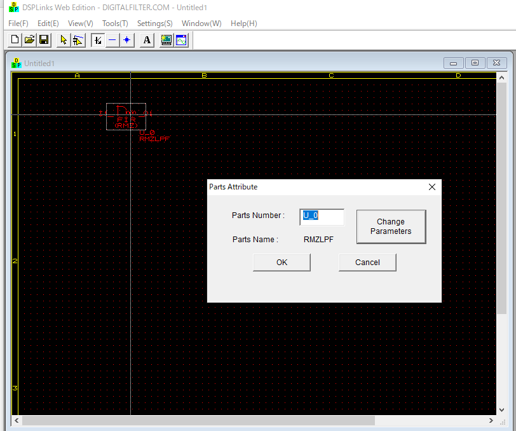Toggle the part placement tool

97,40
